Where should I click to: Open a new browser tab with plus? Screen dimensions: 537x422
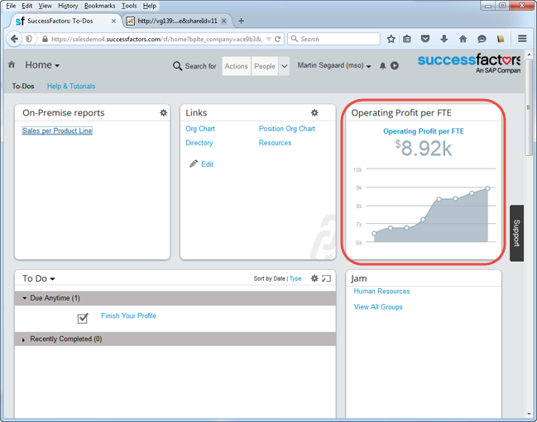point(241,21)
